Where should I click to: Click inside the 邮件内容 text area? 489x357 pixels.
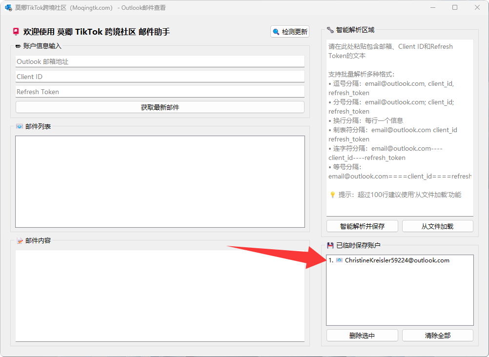tap(160, 296)
